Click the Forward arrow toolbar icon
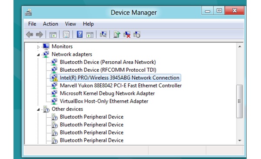 click(x=40, y=35)
